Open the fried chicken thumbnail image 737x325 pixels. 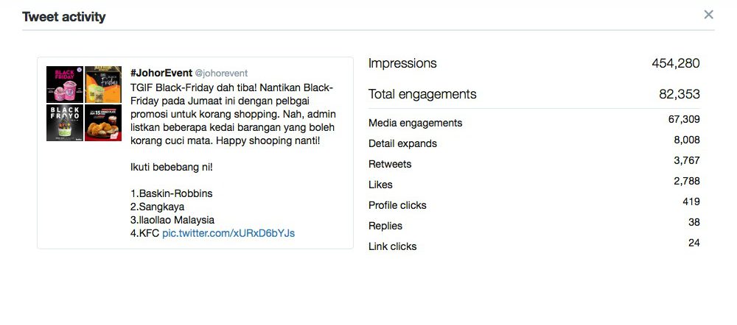pos(103,123)
